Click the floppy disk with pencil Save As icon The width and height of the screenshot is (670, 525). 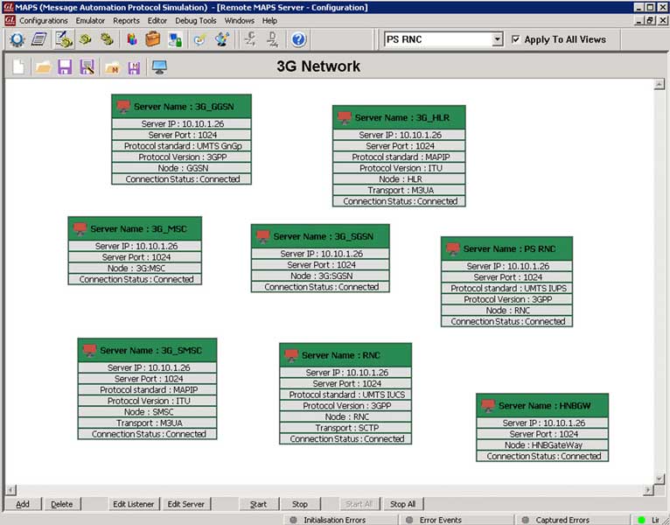(87, 67)
